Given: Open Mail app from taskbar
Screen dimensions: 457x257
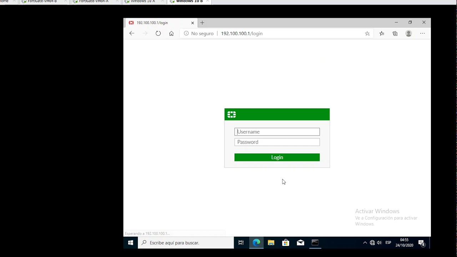Looking at the screenshot, I should point(300,243).
